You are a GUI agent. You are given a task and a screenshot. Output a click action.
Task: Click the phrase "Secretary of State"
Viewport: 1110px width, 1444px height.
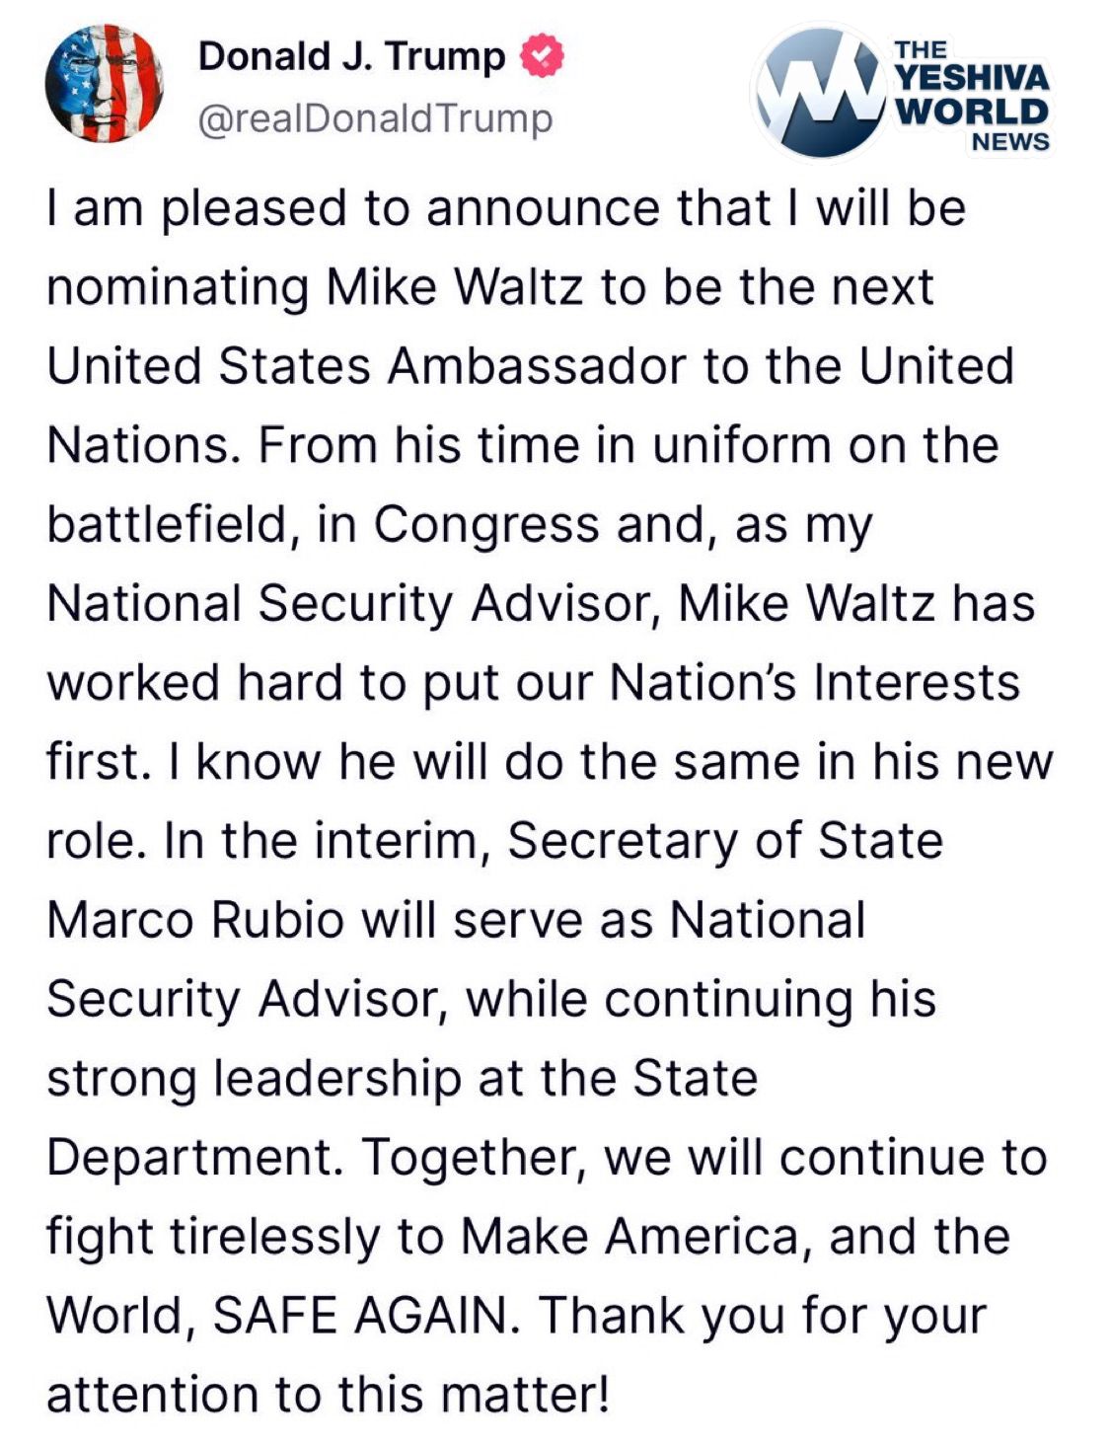725,841
